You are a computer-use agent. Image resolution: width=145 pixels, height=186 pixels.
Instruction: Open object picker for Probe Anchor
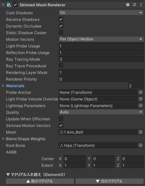click(x=141, y=92)
